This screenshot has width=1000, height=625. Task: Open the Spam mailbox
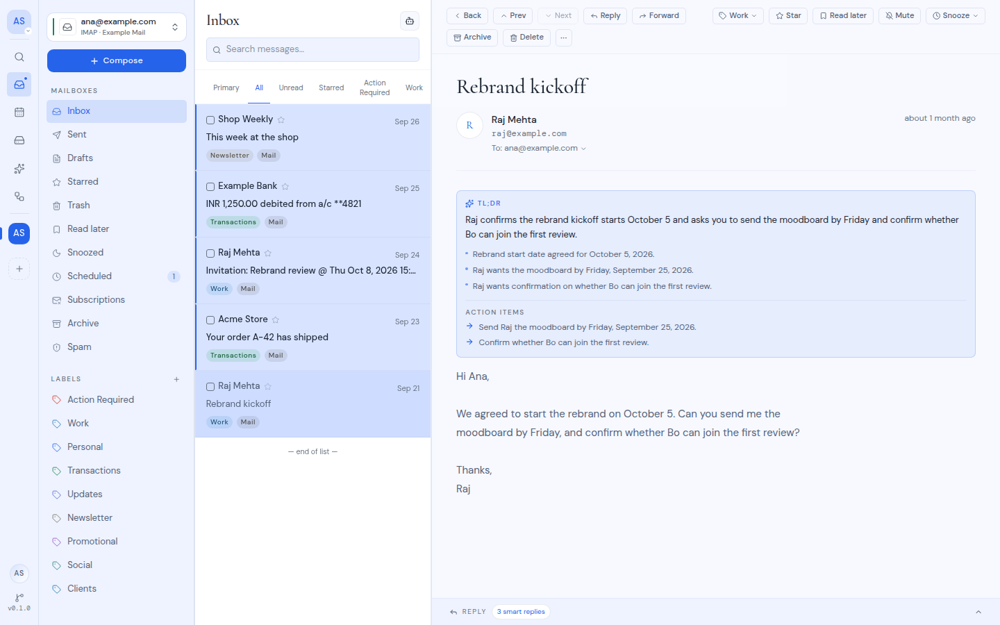pyautogui.click(x=117, y=347)
